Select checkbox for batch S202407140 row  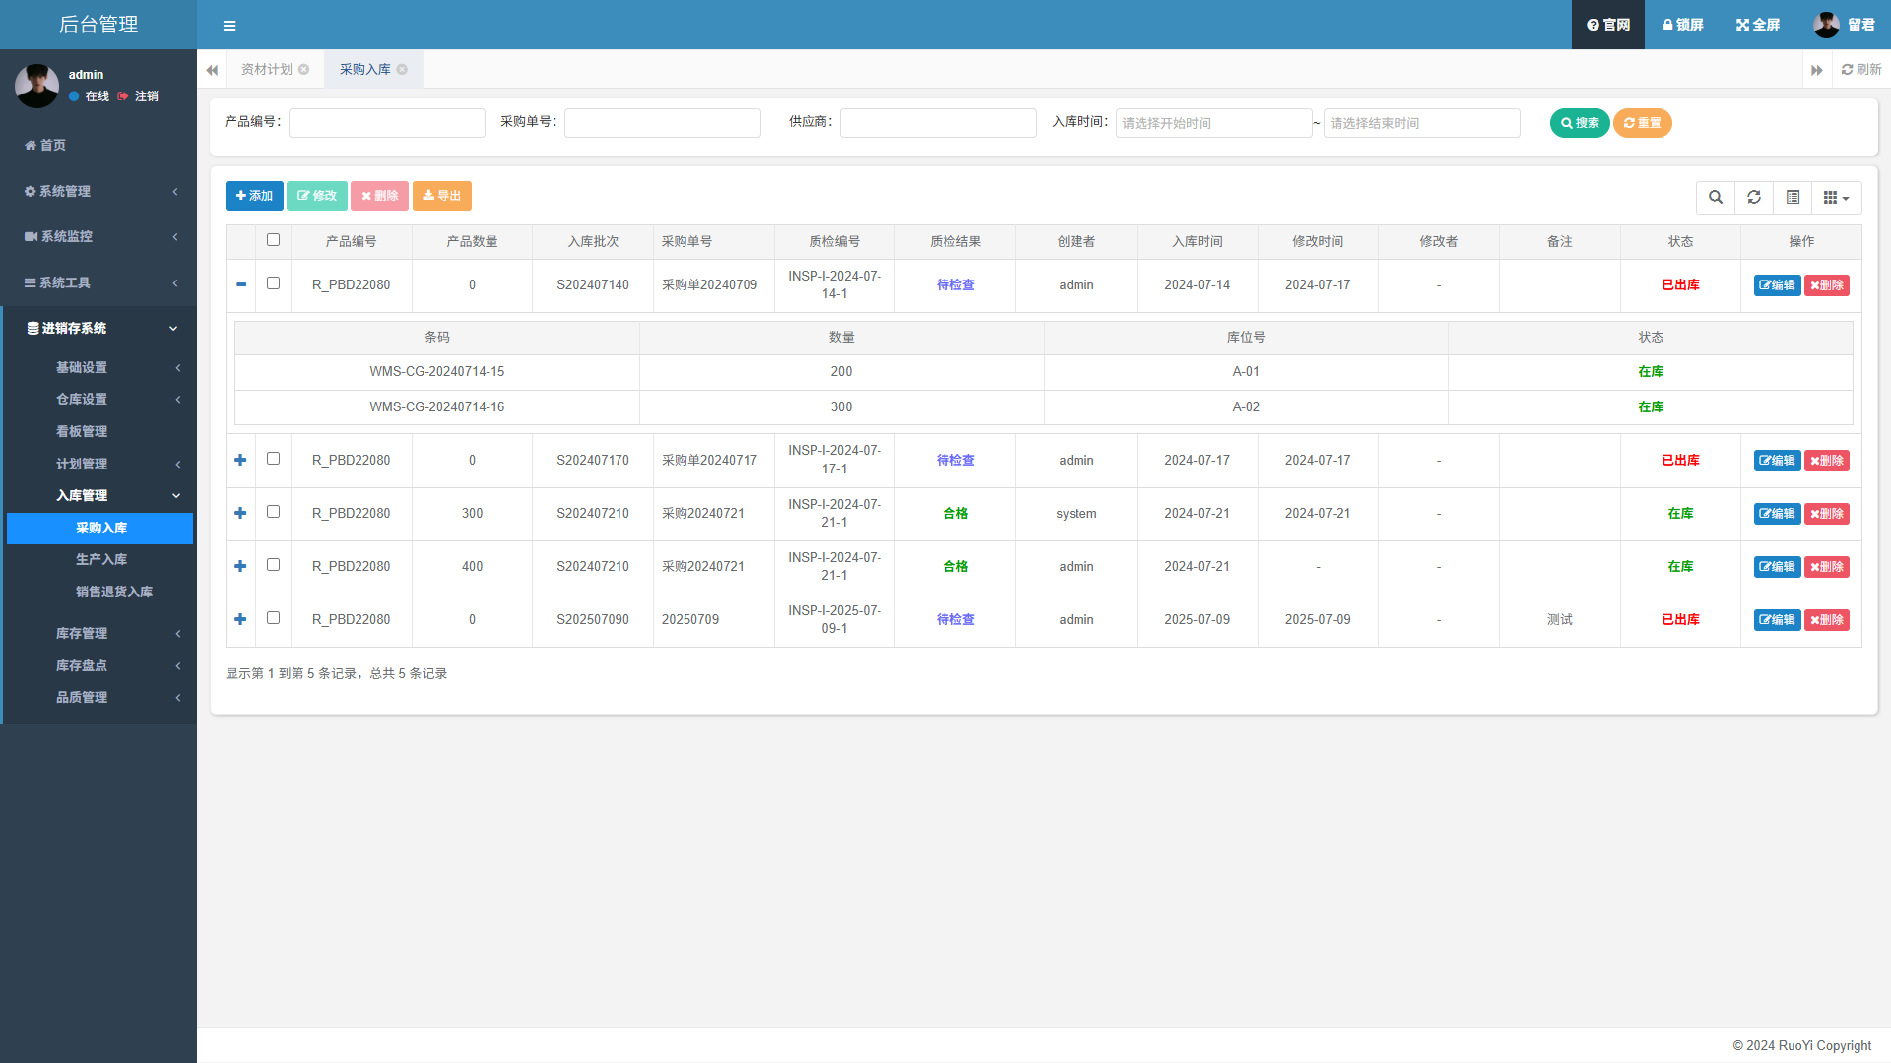[274, 283]
